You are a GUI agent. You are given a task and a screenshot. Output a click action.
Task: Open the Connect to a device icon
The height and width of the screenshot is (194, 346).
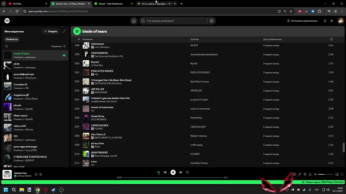coord(310,174)
